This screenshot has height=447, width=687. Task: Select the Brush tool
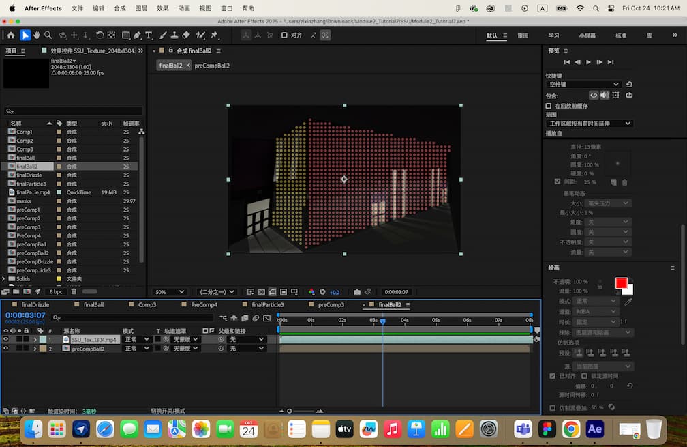[162, 35]
